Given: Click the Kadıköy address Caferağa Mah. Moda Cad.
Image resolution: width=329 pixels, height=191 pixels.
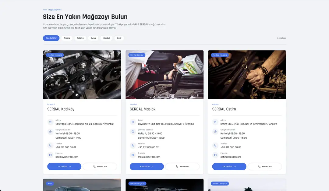Looking at the screenshot, I should click(84, 124).
